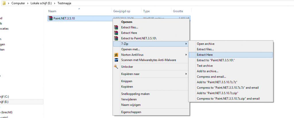Select Compress and email... option

point(231,77)
